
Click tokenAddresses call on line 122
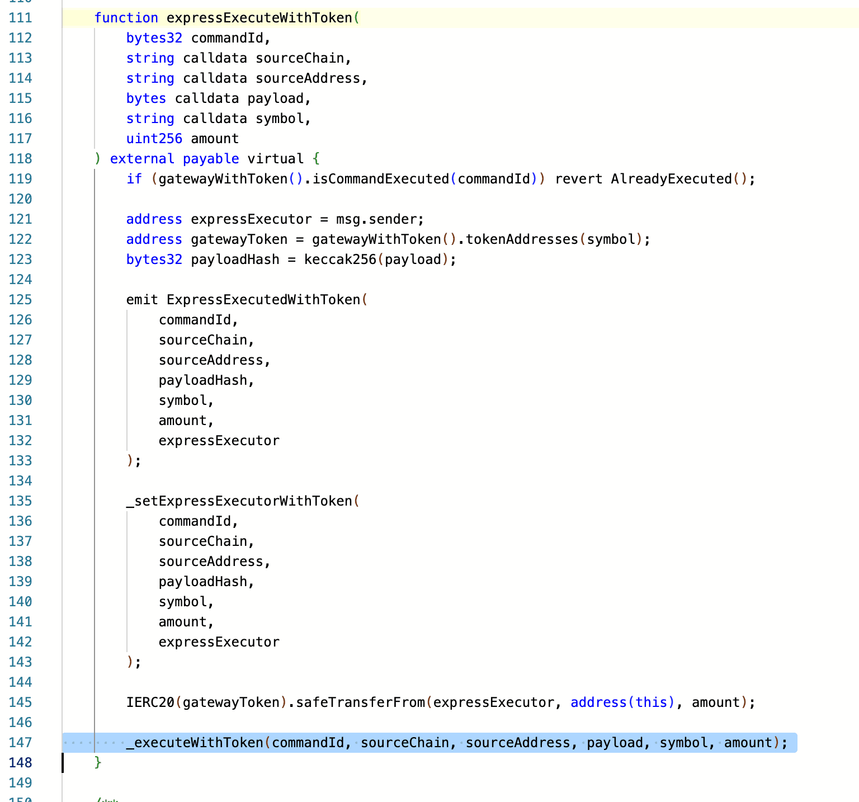(x=522, y=239)
